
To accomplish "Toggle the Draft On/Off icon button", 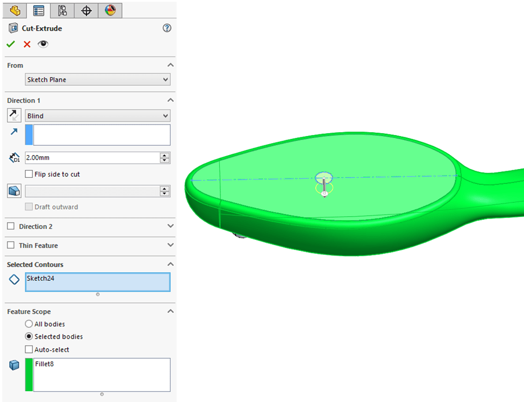I will point(14,191).
